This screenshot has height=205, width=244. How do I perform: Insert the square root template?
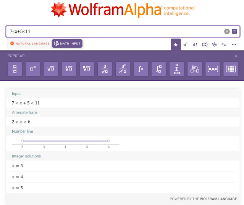pyautogui.click(x=51, y=69)
